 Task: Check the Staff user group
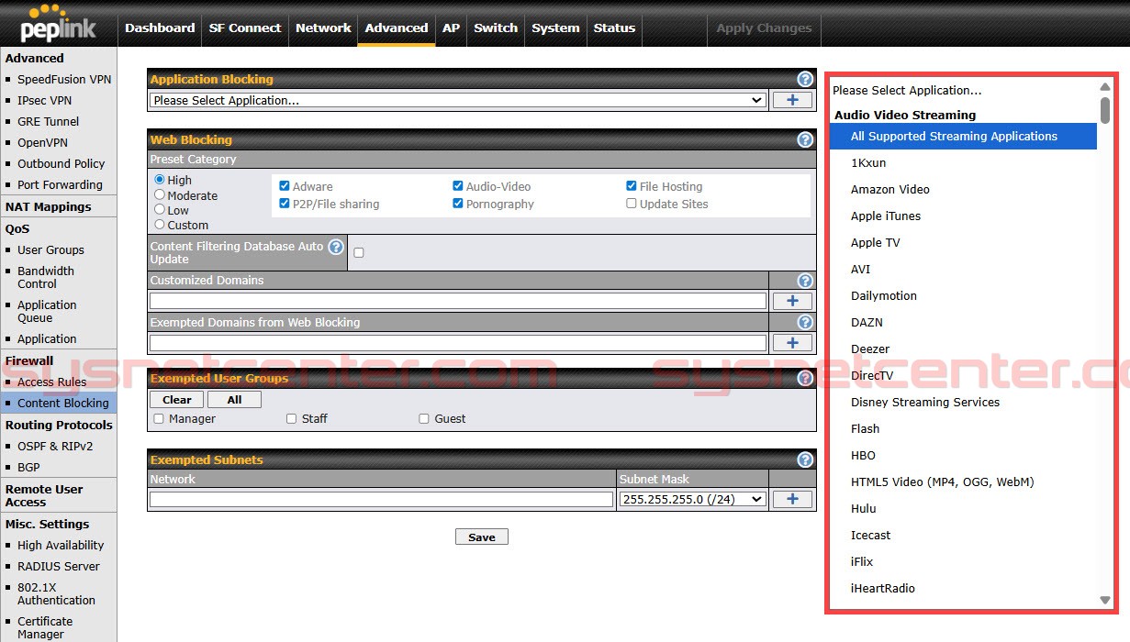pyautogui.click(x=292, y=418)
